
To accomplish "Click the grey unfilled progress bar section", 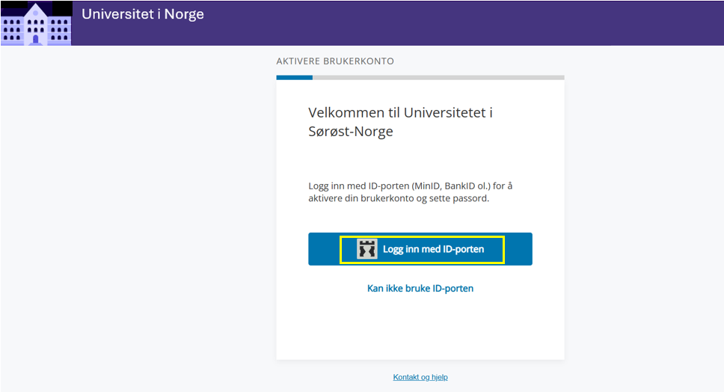I will click(x=438, y=77).
